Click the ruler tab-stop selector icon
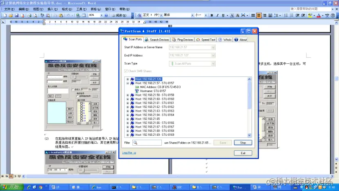The height and width of the screenshot is (191, 339). (x=3, y=22)
